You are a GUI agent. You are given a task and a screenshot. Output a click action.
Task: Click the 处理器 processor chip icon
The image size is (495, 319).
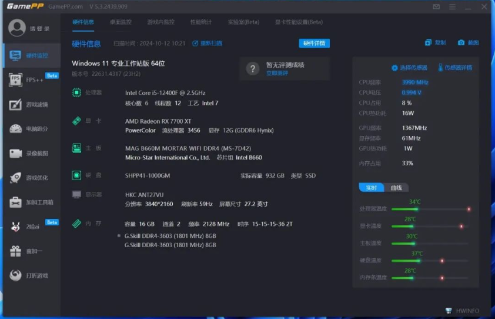coord(76,92)
